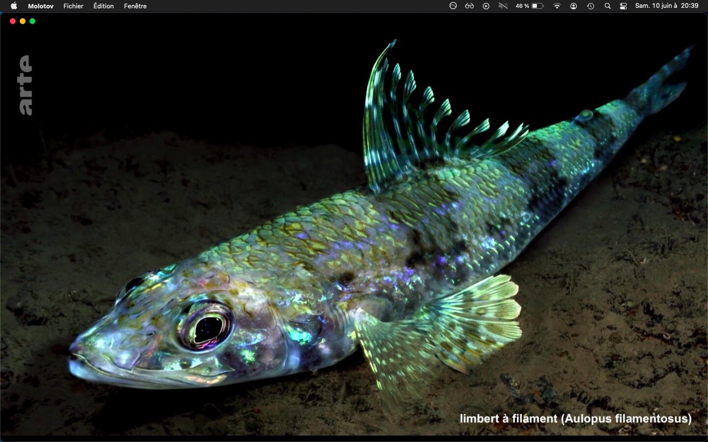Open Control Center toggles icon
The width and height of the screenshot is (708, 442).
(x=623, y=6)
